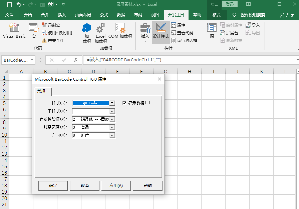Click the 映射属性 map properties button
Image resolution: width=299 pixels, height=209 pixels.
click(x=231, y=25)
